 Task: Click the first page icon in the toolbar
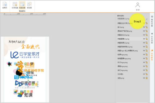[x=5, y=5]
